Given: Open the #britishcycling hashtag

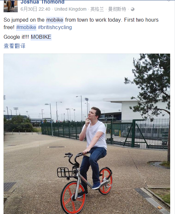Looking at the screenshot, I should pos(55,27).
